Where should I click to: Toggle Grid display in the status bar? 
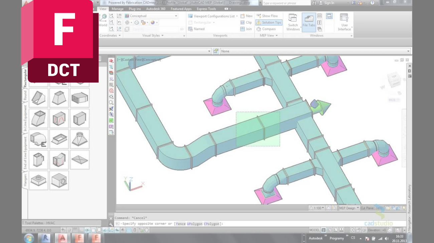click(x=75, y=230)
